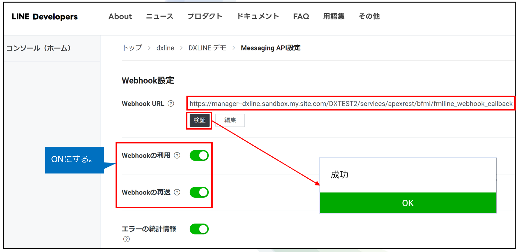Expand the プロダクト menu
The height and width of the screenshot is (252, 524).
tap(205, 16)
